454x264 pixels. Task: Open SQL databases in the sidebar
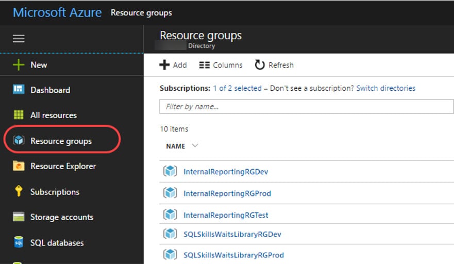pos(57,242)
